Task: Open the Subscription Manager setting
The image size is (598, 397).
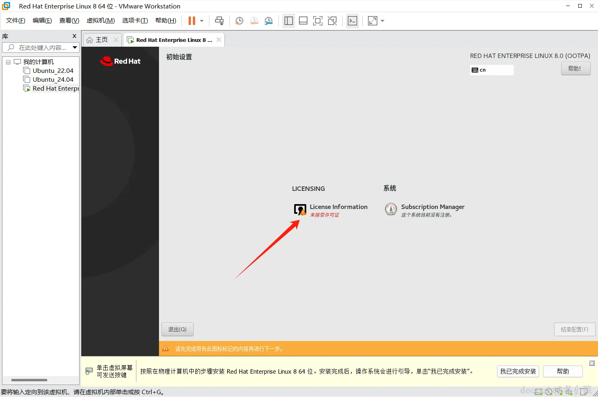Action: pos(424,210)
